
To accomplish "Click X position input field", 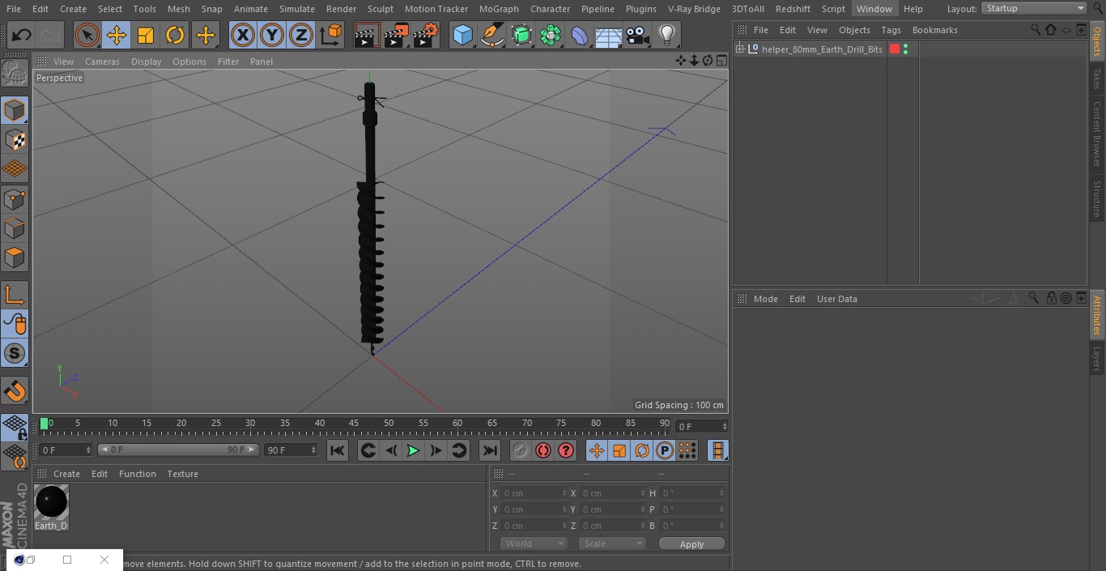I will (x=533, y=493).
